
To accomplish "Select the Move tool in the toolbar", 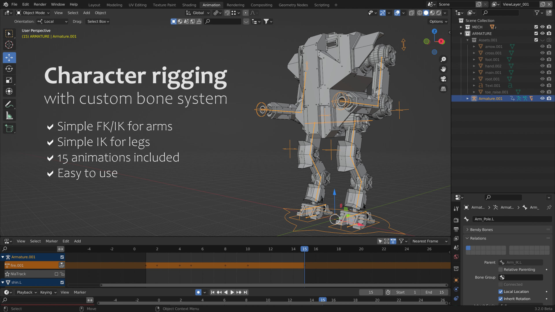I will [9, 57].
